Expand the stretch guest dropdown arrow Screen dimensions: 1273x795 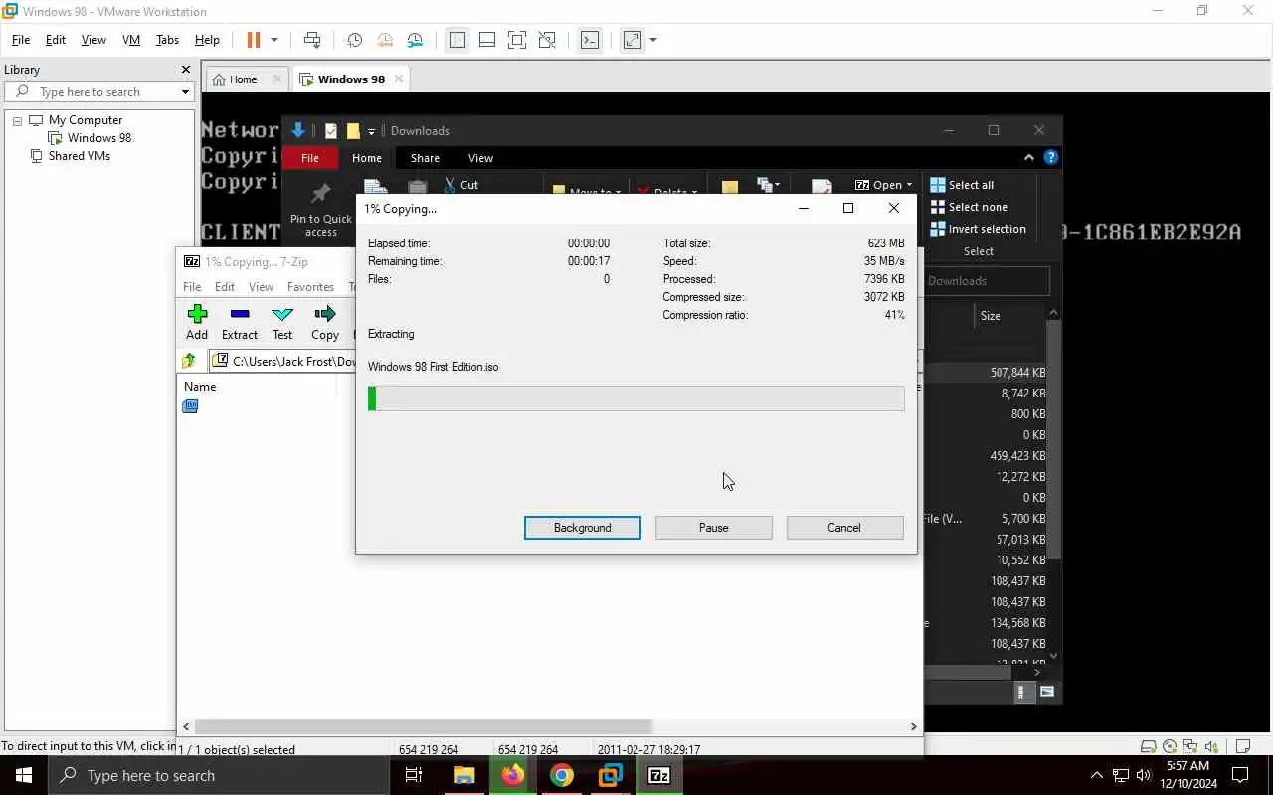(x=653, y=40)
